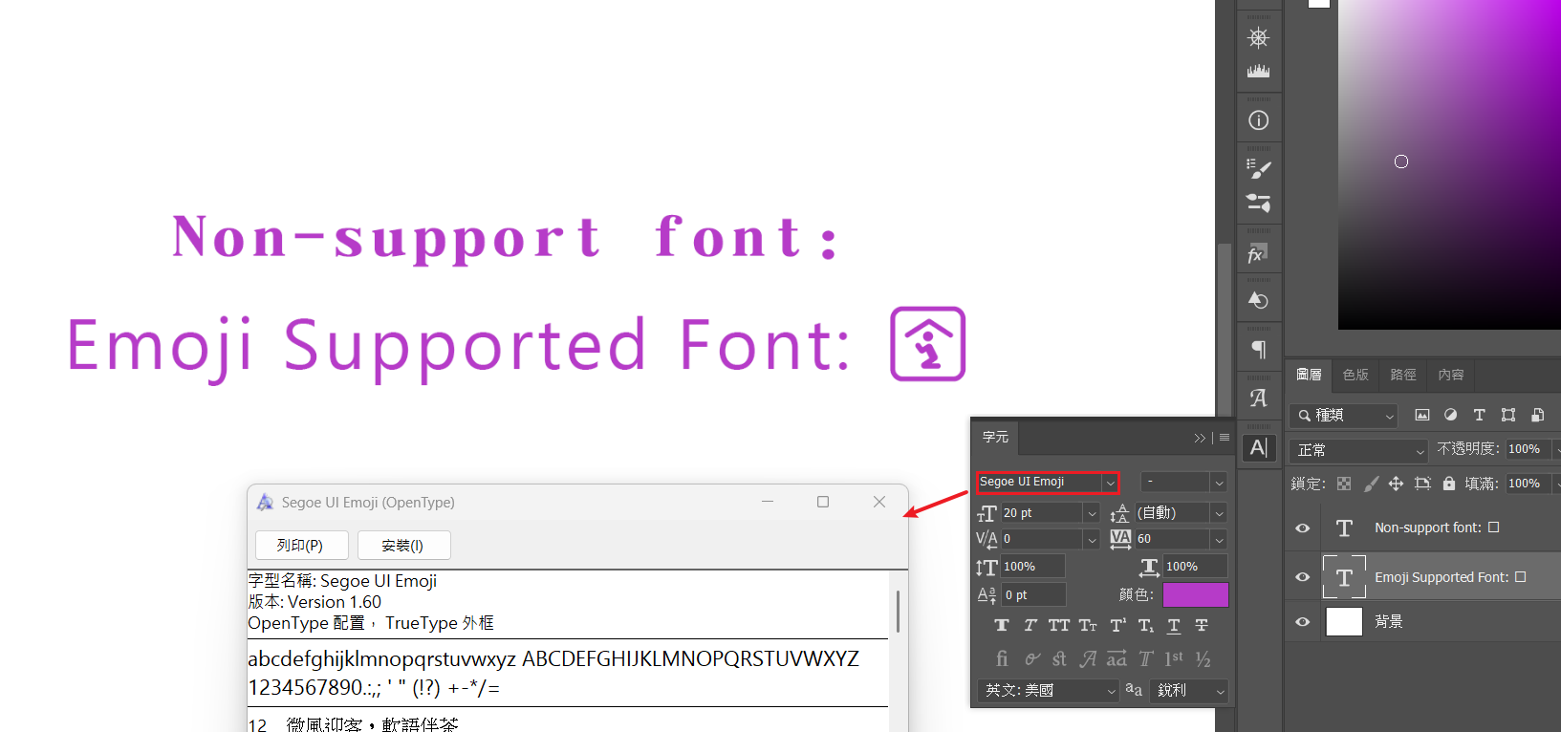
Task: Click the Superscript style icon
Action: 1117,625
